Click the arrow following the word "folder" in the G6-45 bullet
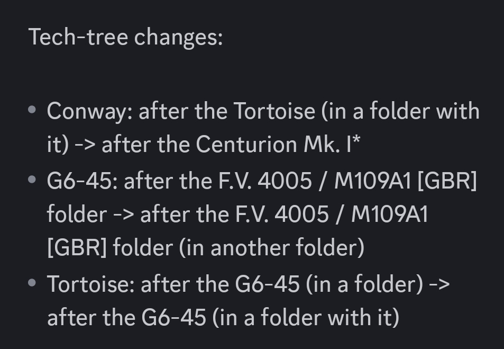Viewport: 504px width, 349px height. click(123, 215)
